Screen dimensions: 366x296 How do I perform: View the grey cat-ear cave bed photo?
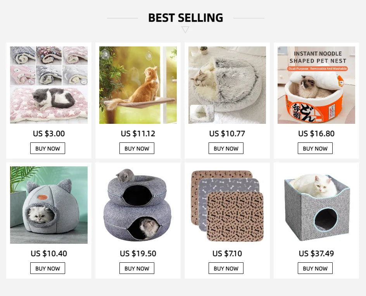pyautogui.click(x=49, y=205)
